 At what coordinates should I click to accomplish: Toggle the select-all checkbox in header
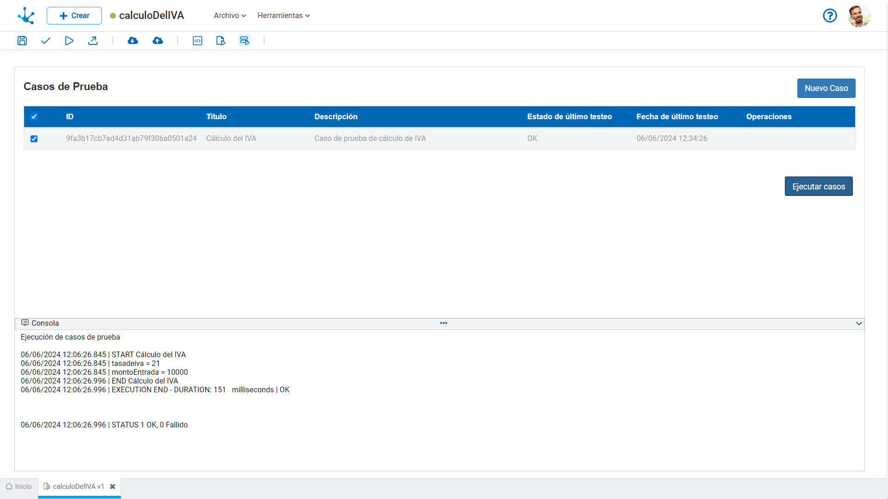pyautogui.click(x=34, y=116)
